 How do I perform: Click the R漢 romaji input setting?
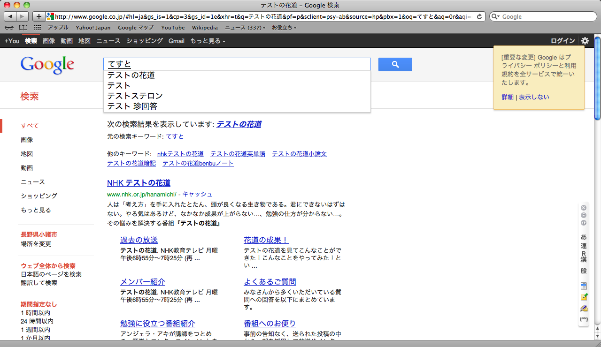coord(584,256)
